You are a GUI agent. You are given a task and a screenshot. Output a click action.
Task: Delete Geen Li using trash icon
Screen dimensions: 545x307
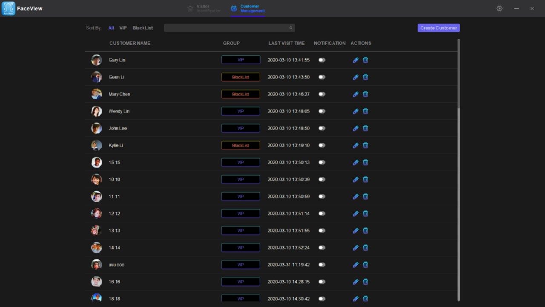tap(365, 77)
